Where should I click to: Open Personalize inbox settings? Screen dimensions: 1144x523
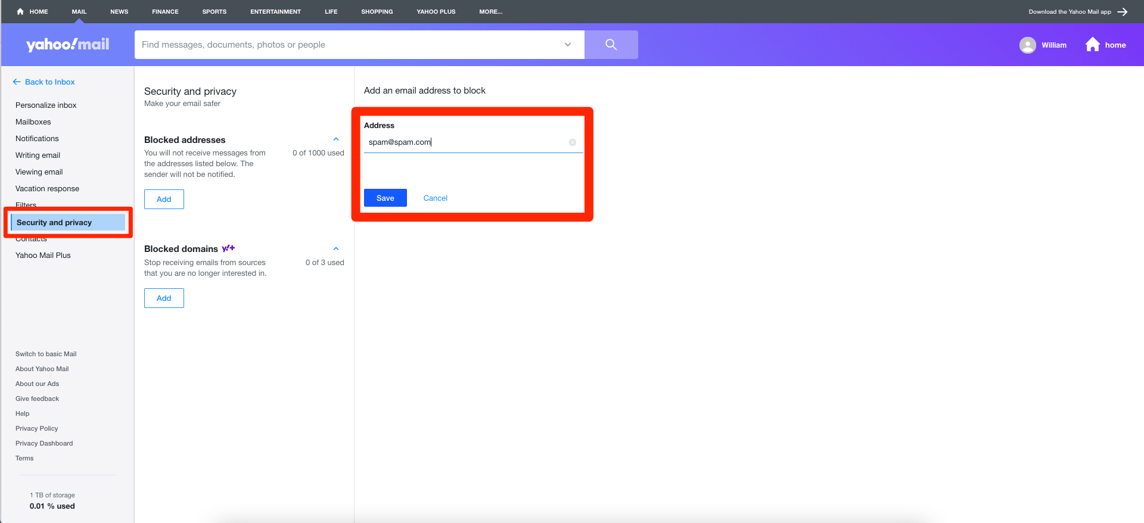pyautogui.click(x=46, y=105)
